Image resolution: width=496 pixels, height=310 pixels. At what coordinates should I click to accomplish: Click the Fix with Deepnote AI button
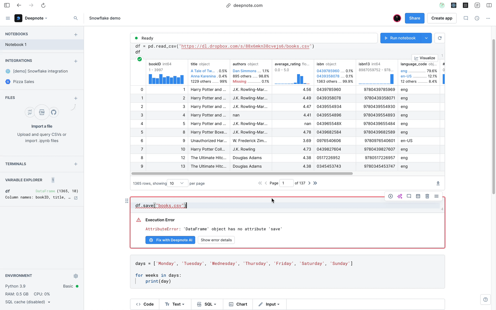[x=170, y=240]
